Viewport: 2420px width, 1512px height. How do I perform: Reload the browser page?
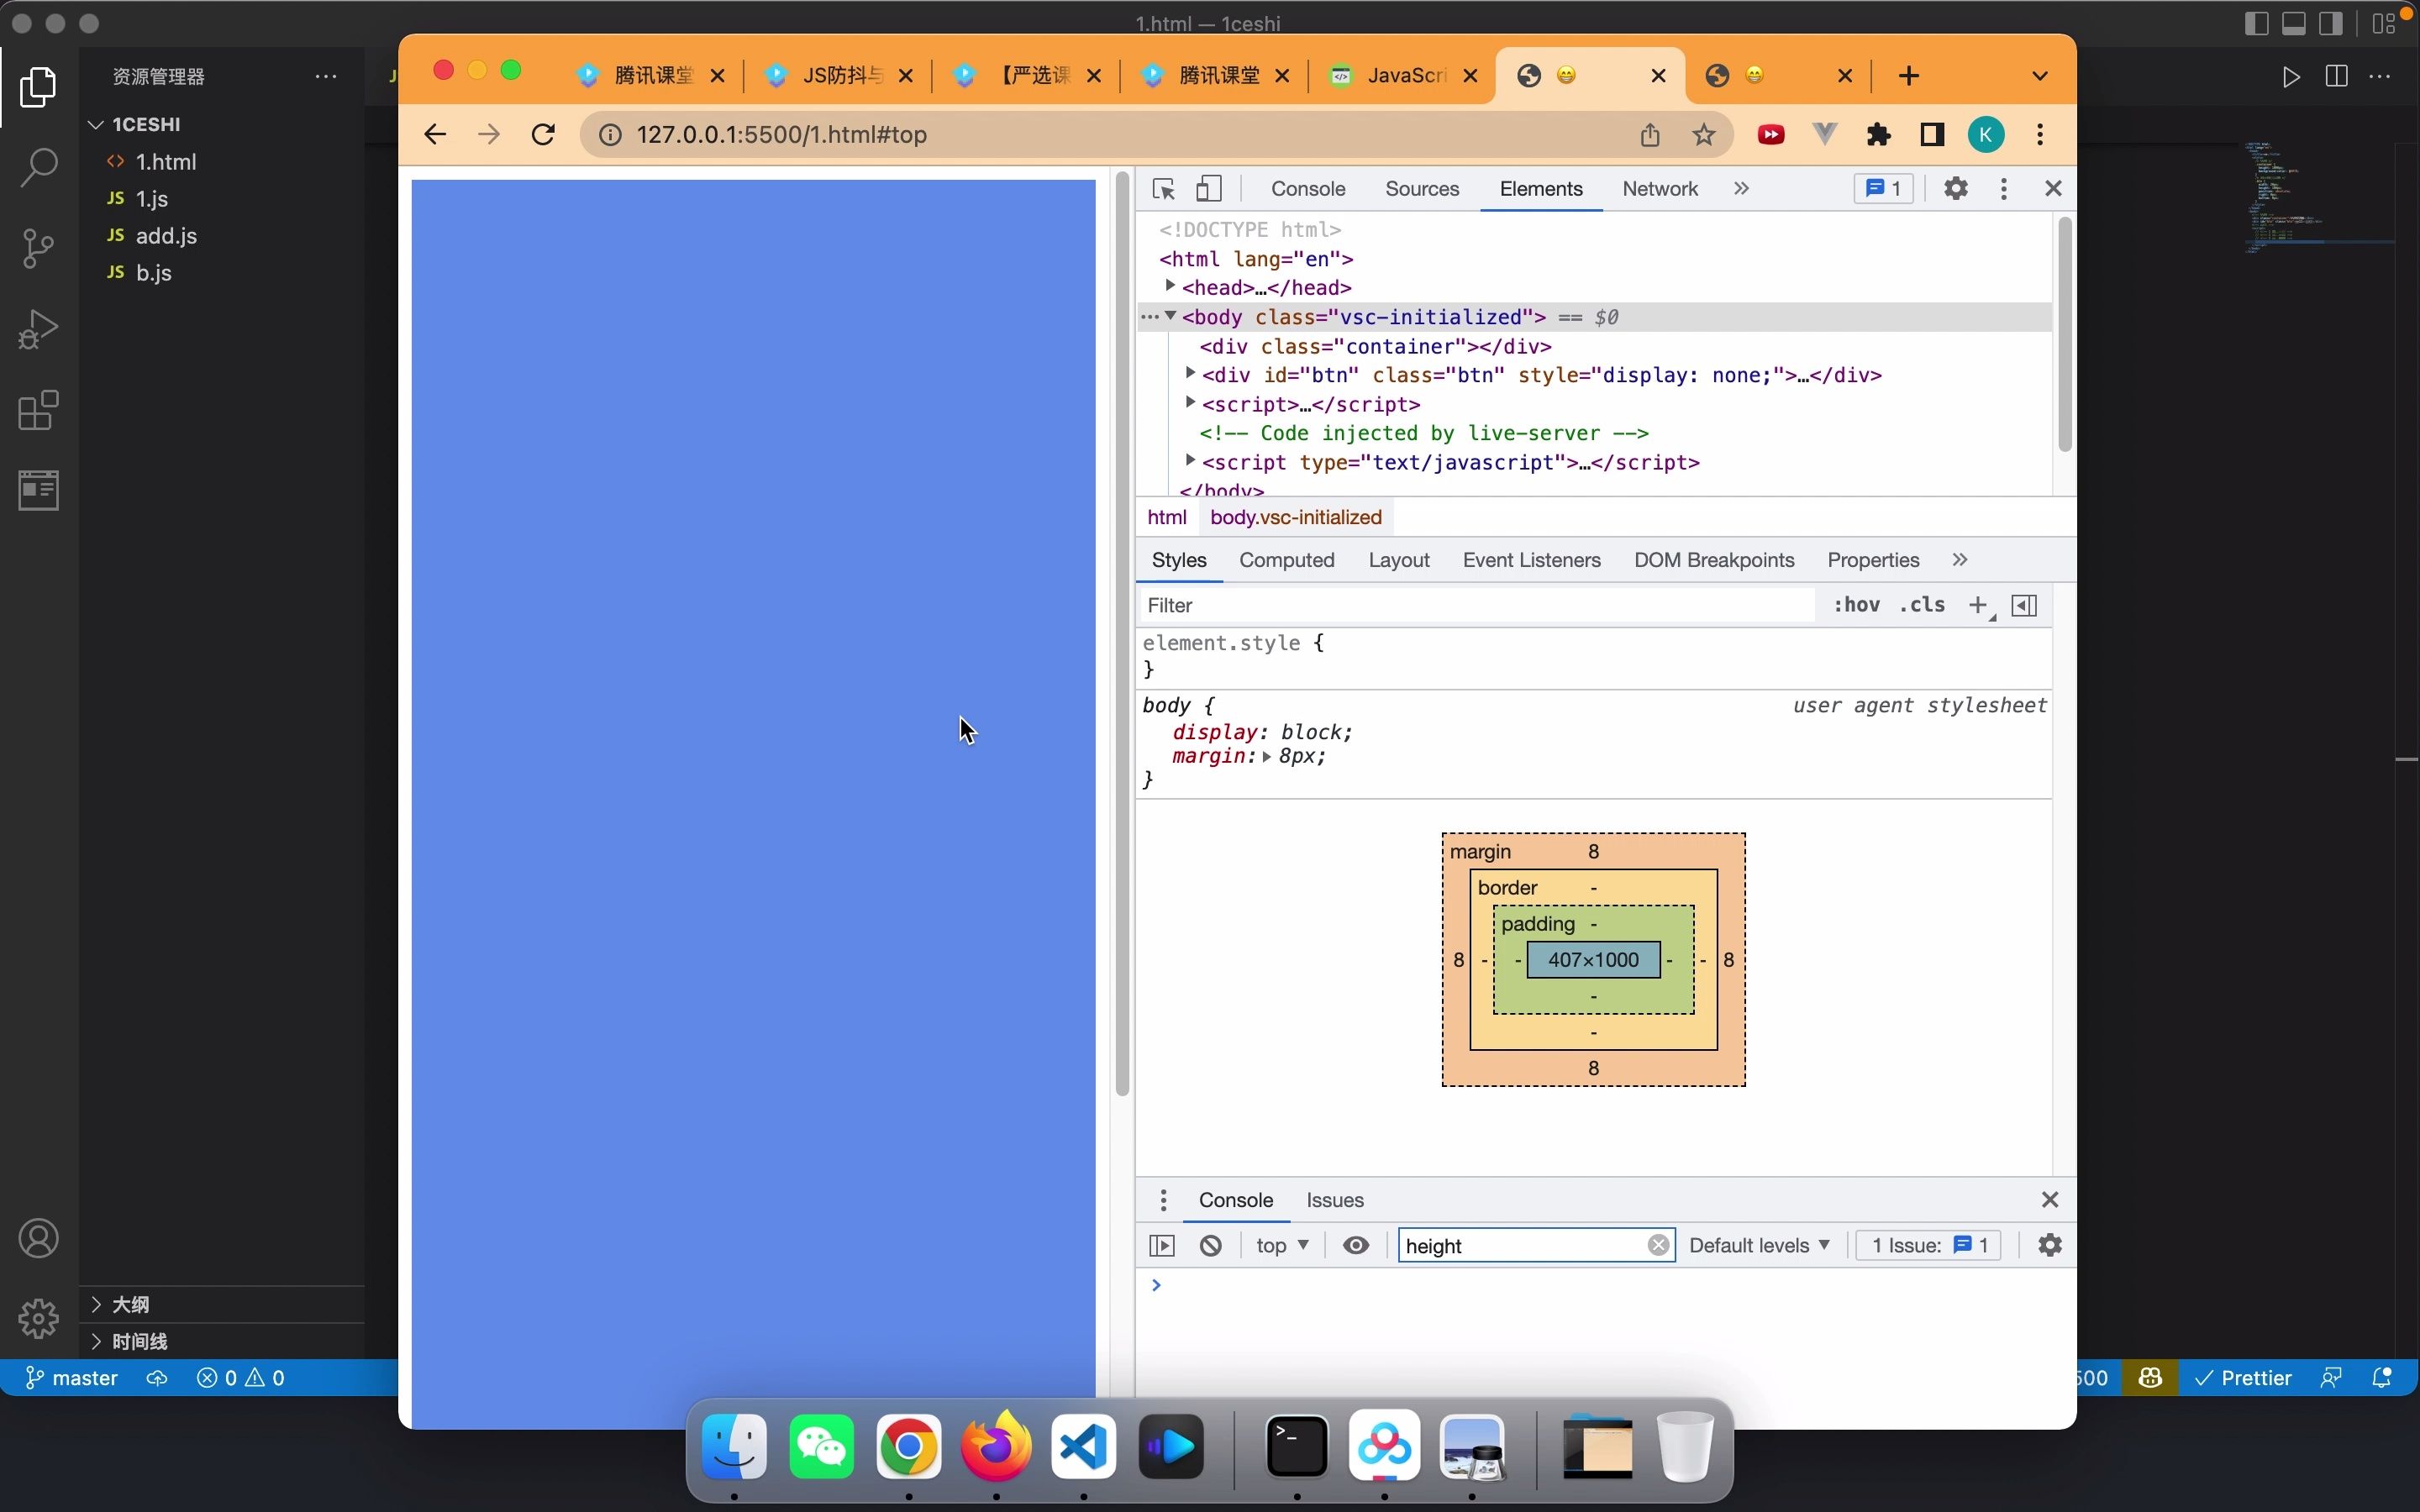coord(543,134)
